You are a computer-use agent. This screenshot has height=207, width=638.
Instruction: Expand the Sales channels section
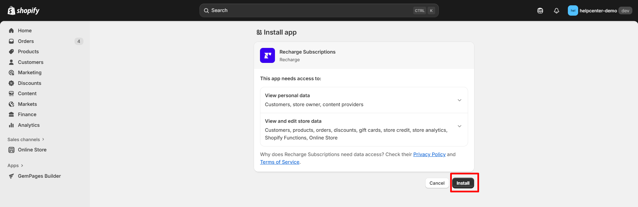[x=26, y=139]
